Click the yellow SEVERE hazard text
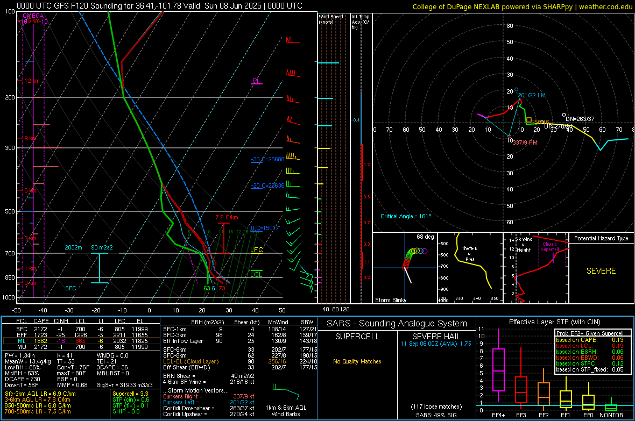The height and width of the screenshot is (421, 635). pyautogui.click(x=601, y=271)
